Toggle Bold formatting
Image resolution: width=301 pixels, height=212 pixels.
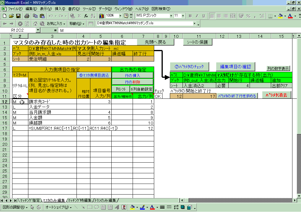point(190,16)
